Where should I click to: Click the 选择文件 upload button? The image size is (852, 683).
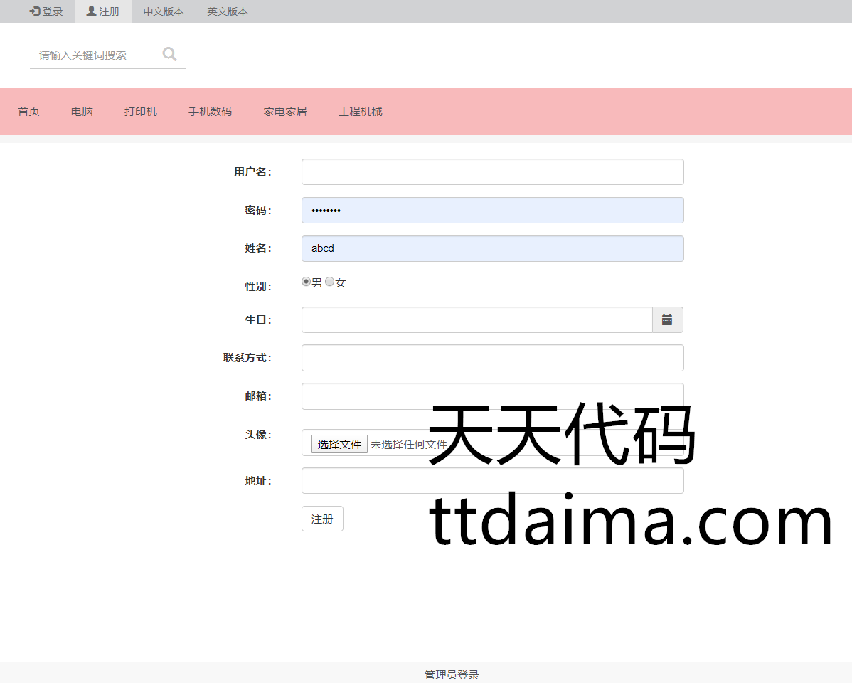coord(339,444)
